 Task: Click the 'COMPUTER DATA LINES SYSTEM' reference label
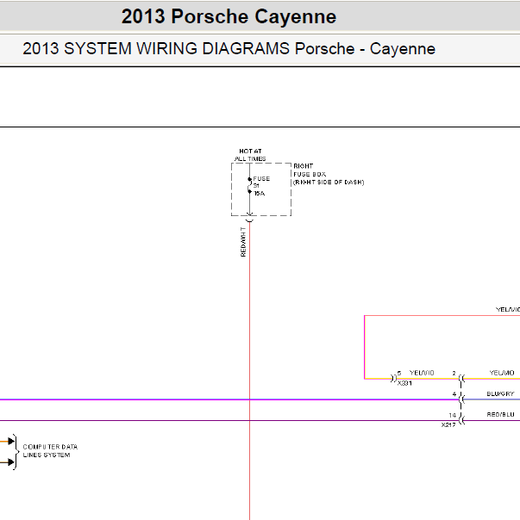pyautogui.click(x=50, y=451)
